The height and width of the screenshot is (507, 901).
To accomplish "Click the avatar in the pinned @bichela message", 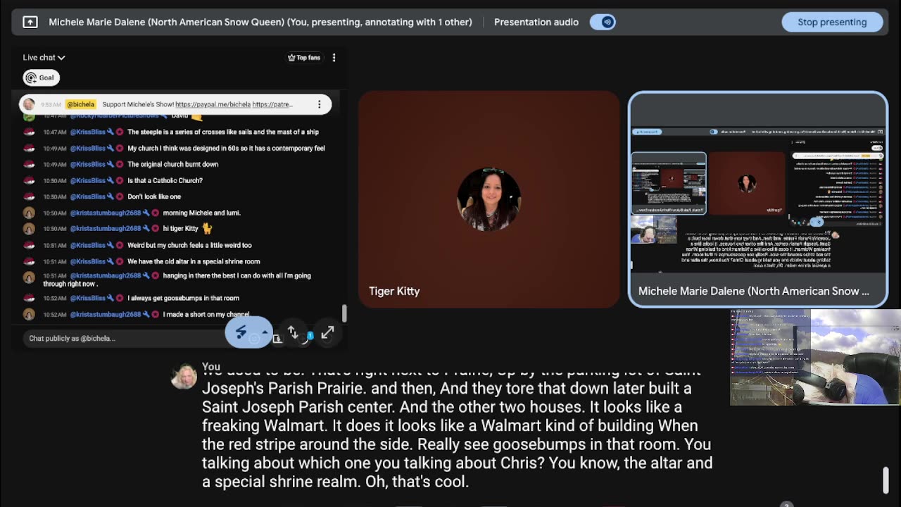I will click(x=29, y=104).
